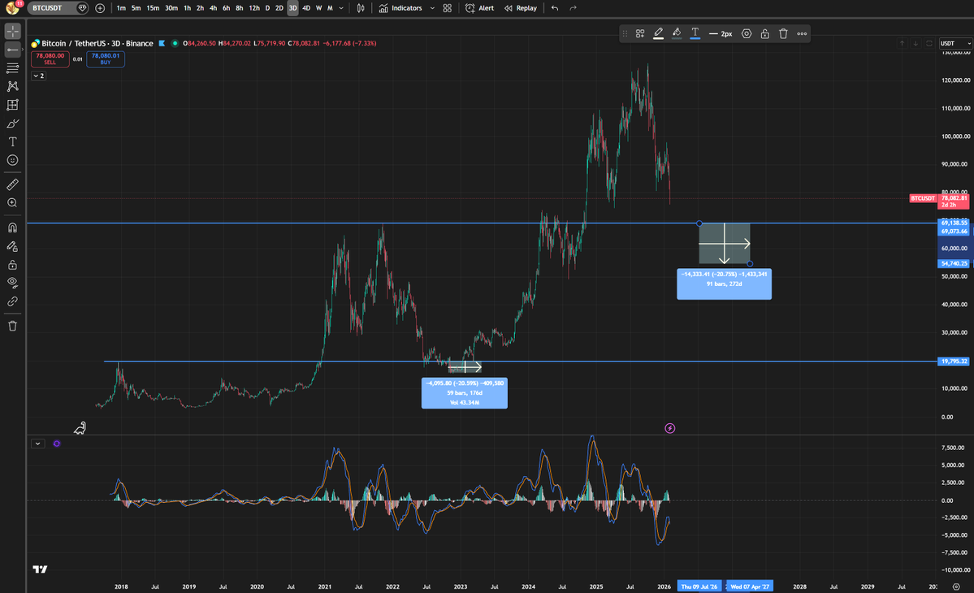Image resolution: width=974 pixels, height=593 pixels.
Task: Open more options in the floating toolbar
Action: click(x=802, y=33)
